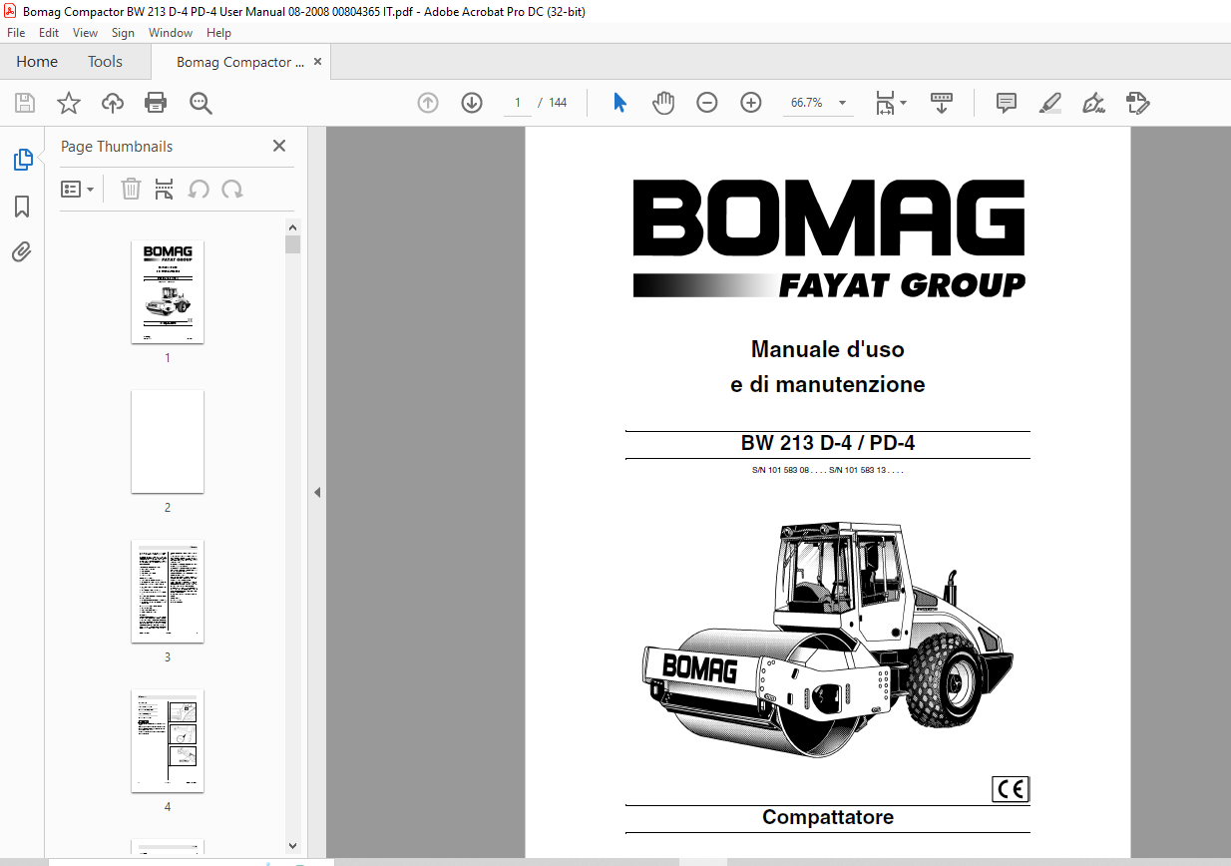The height and width of the screenshot is (866, 1231).
Task: Open the Attachments paperclip panel
Action: pyautogui.click(x=22, y=251)
